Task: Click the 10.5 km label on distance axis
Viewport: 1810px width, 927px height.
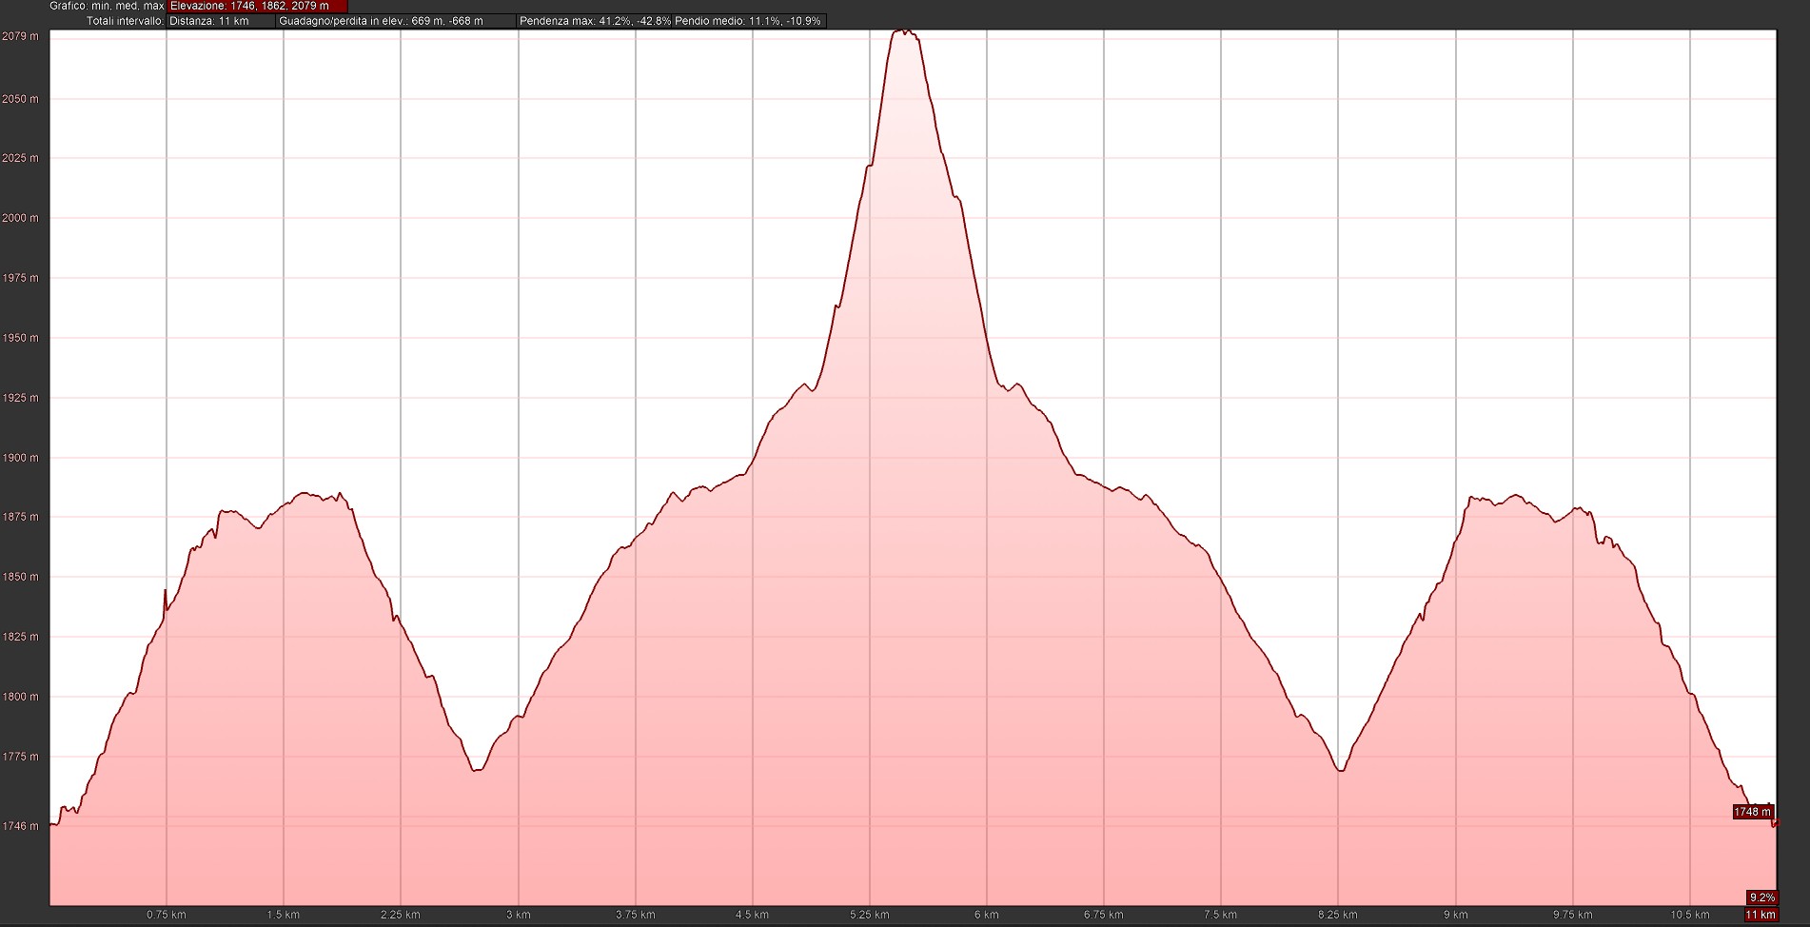Action: (1689, 915)
